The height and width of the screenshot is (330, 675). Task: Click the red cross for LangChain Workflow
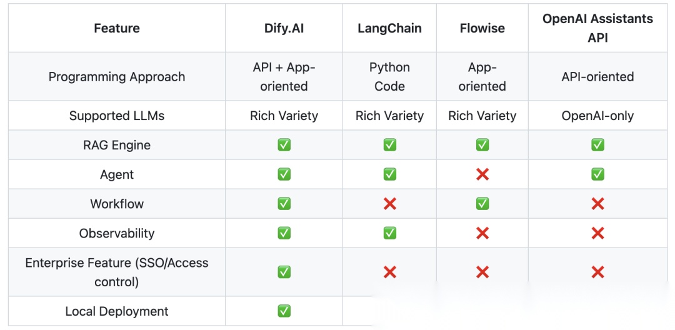click(x=389, y=204)
